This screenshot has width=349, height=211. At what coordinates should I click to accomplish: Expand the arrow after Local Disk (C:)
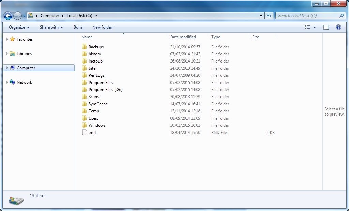[x=96, y=16]
